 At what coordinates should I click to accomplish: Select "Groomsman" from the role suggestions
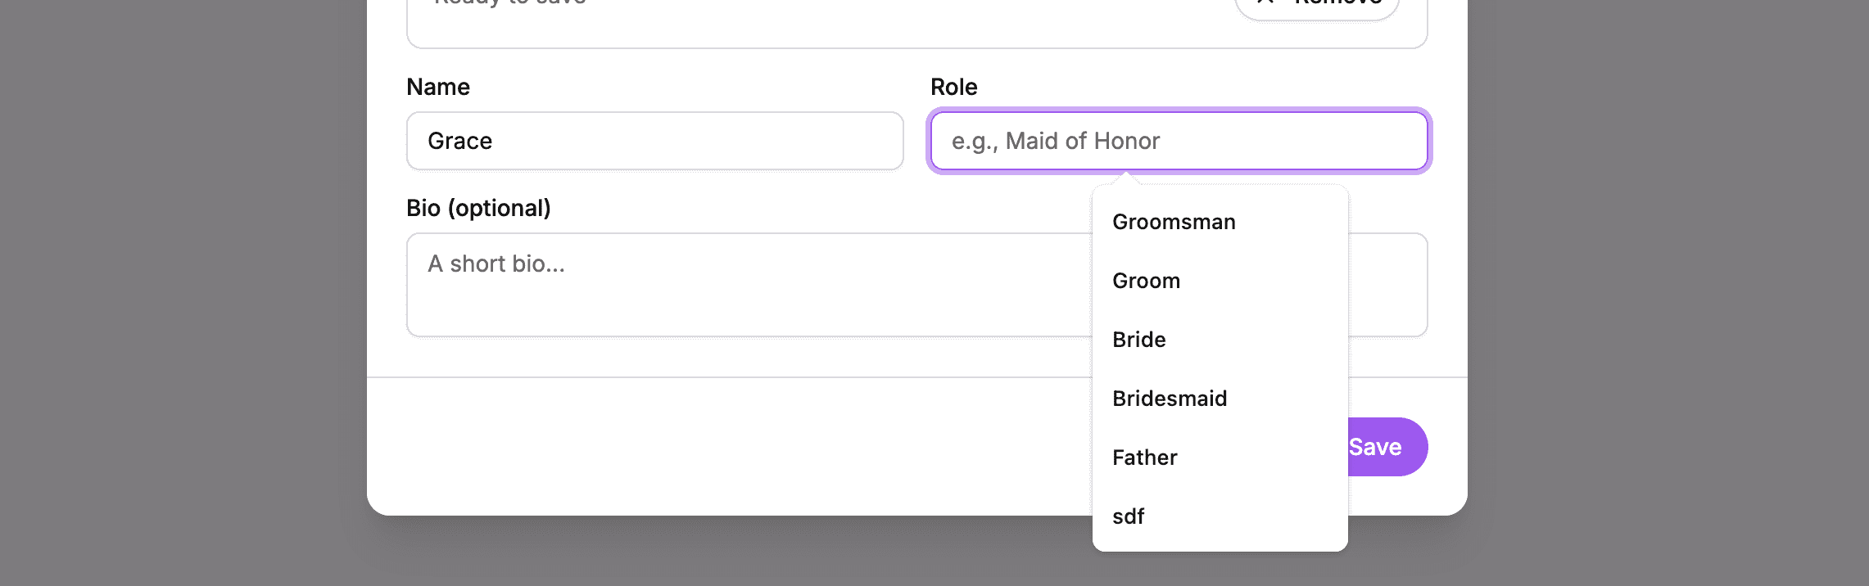tap(1174, 221)
